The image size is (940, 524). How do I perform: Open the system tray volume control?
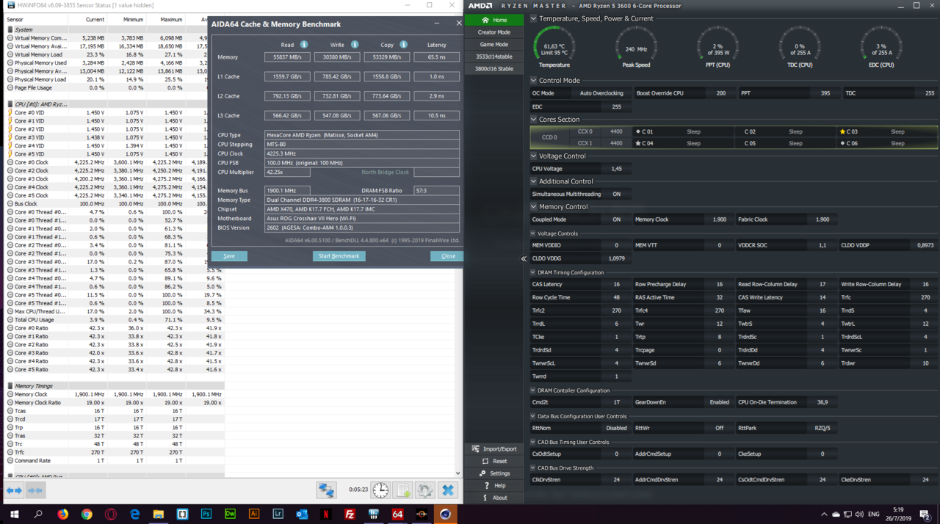pos(859,514)
